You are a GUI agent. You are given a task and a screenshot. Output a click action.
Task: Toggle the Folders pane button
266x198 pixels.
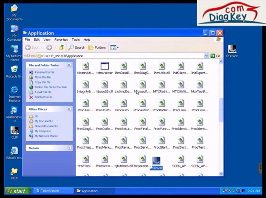[97, 48]
